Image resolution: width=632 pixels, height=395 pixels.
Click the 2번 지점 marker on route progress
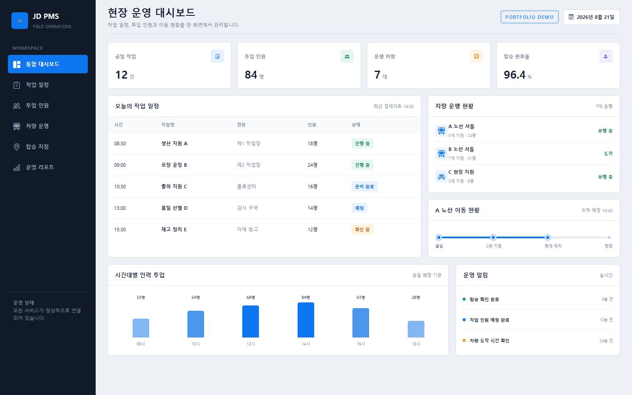pos(493,237)
